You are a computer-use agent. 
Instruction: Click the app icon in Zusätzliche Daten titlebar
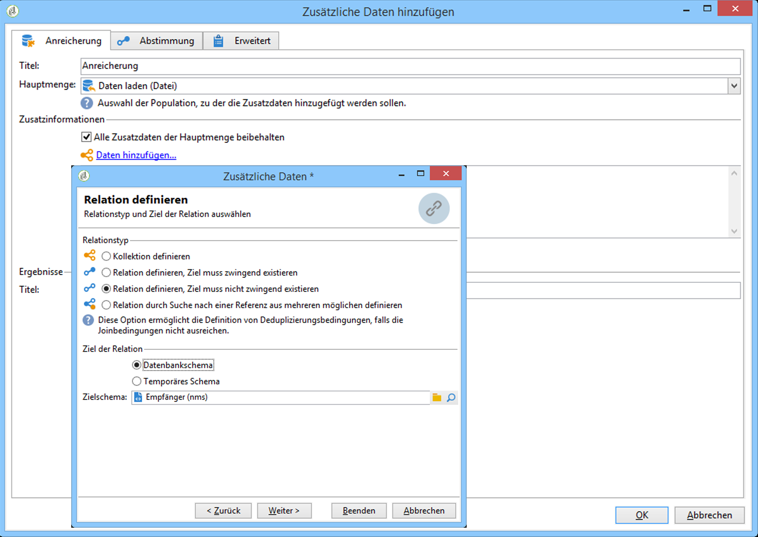click(x=84, y=176)
